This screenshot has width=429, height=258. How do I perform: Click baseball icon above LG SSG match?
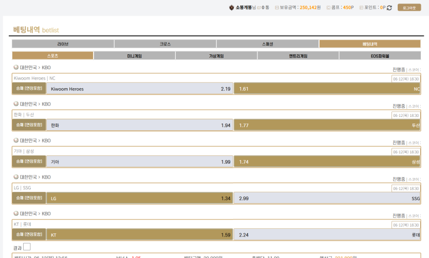click(16, 177)
